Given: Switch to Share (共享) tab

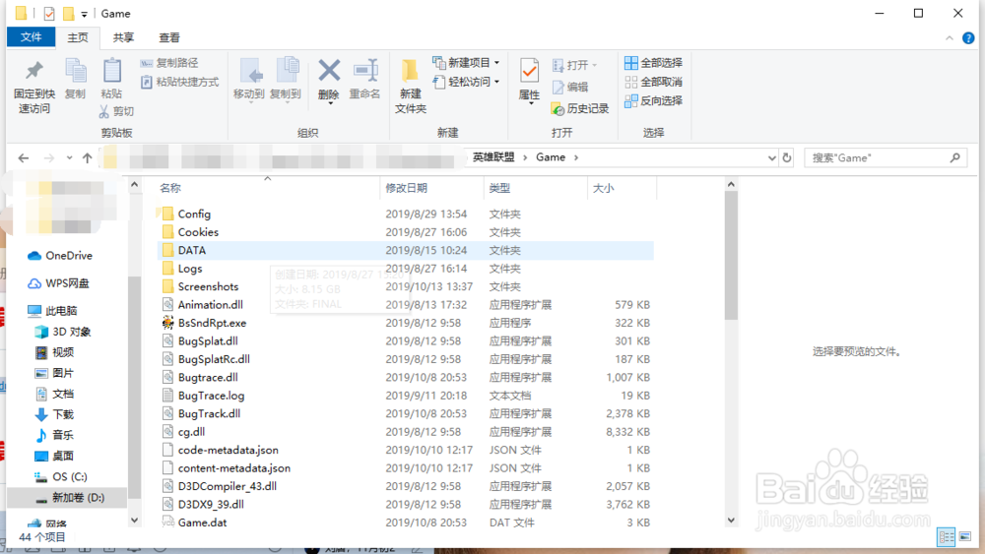Looking at the screenshot, I should point(123,37).
